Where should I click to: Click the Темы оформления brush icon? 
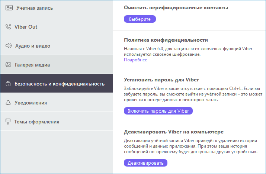[x=8, y=122]
